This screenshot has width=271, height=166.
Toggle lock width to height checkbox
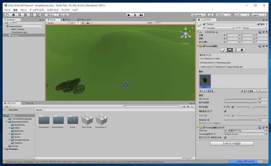[x=225, y=111]
